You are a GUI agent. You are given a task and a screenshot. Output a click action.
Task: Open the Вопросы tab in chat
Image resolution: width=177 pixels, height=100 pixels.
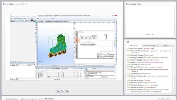(x=166, y=46)
